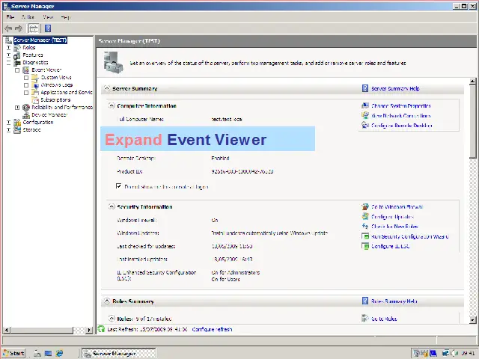
Task: Open the Roles Summary Help link
Action: coord(394,301)
